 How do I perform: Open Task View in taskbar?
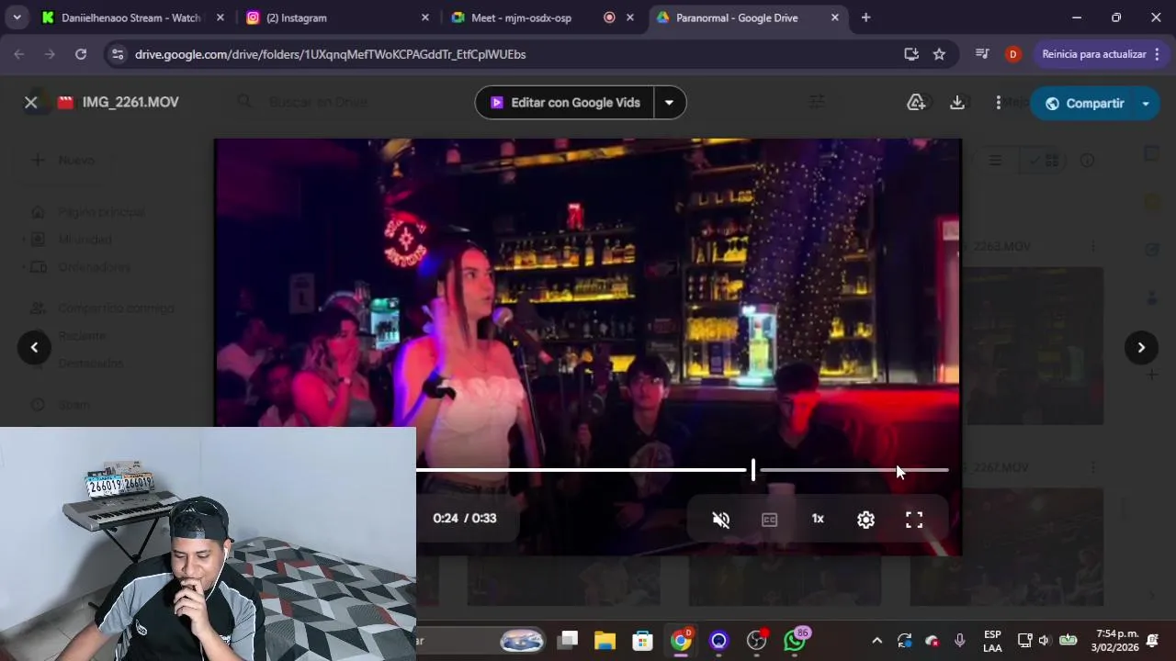point(568,641)
